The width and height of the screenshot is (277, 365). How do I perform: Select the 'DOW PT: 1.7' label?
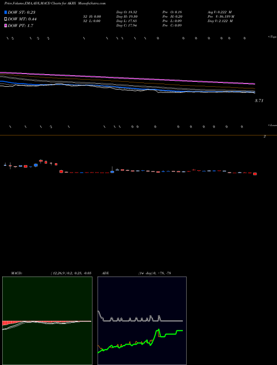pyautogui.click(x=20, y=26)
